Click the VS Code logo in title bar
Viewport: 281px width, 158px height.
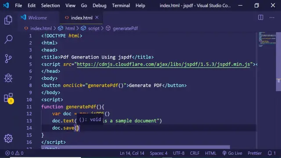[x=6, y=5]
